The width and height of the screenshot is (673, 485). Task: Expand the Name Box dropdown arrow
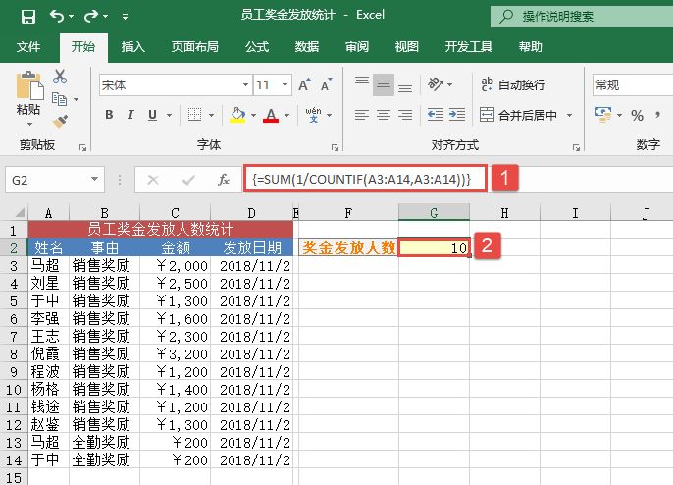tap(95, 180)
